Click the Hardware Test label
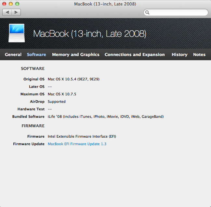Image resolution: width=211 pixels, height=207 pixels. tap(31, 109)
